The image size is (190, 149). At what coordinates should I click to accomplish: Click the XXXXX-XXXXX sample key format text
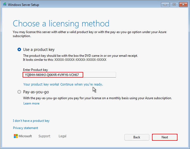[x=80, y=60]
